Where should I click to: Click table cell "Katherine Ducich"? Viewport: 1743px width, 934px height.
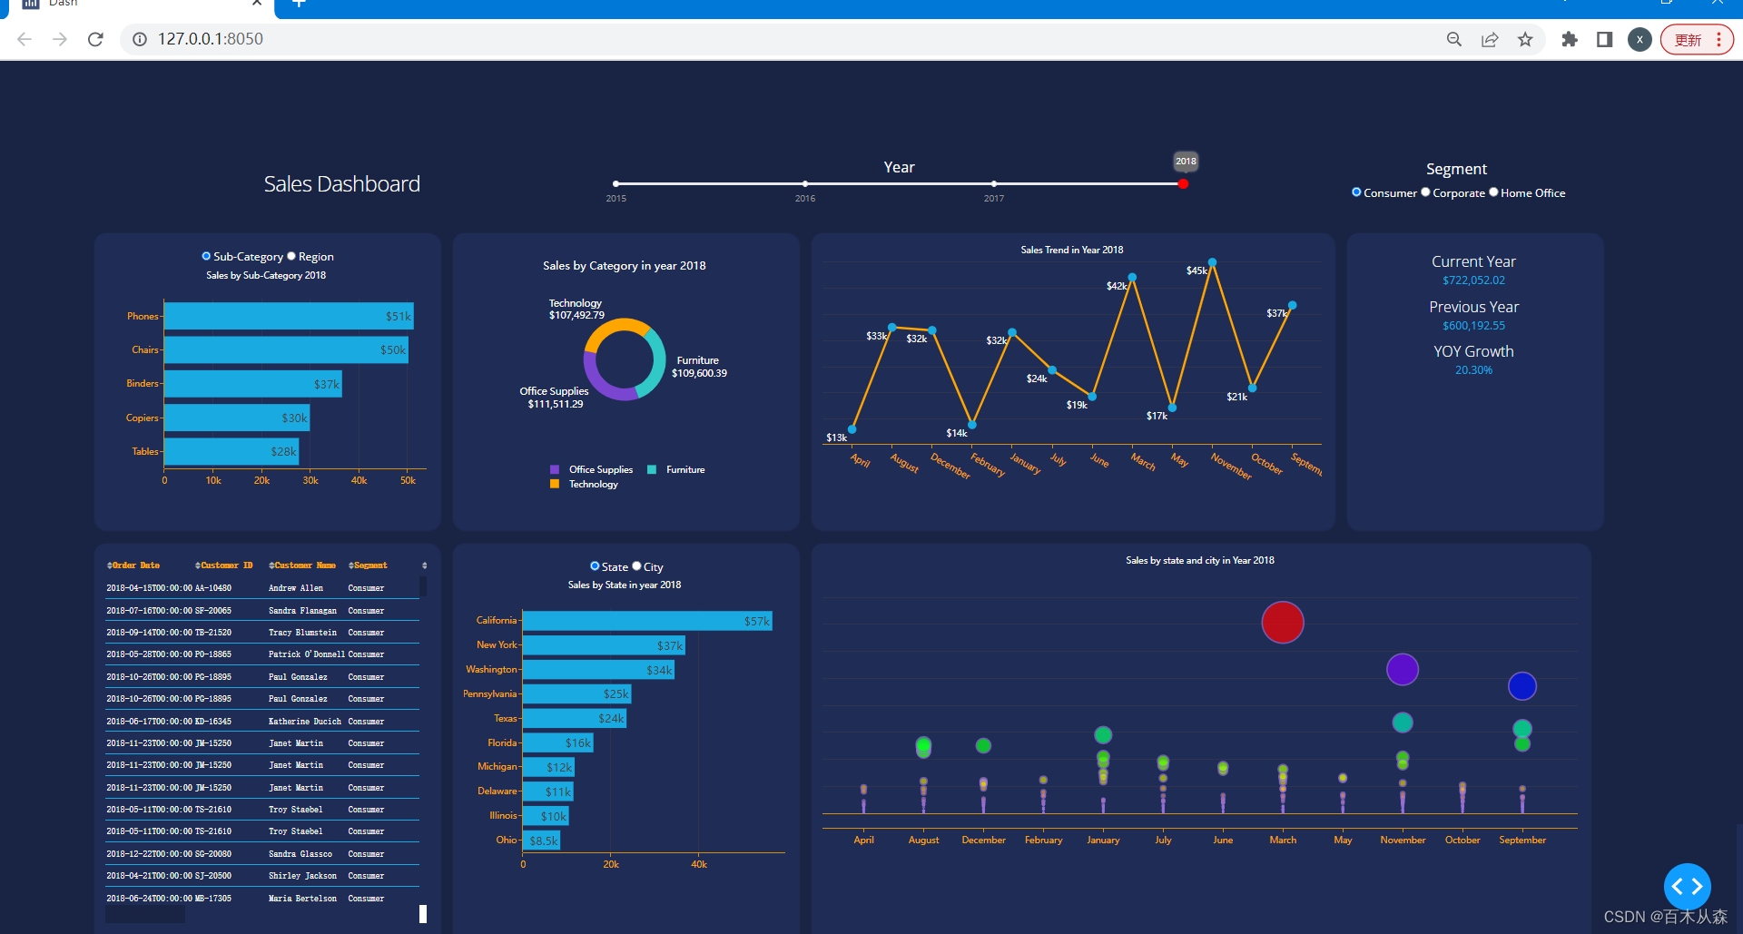tap(305, 722)
